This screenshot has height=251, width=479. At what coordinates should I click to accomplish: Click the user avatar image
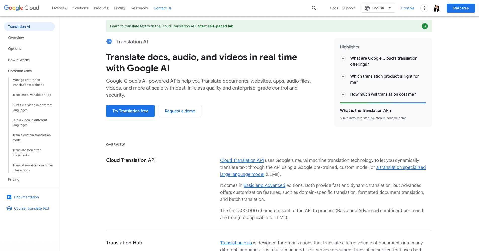(437, 8)
